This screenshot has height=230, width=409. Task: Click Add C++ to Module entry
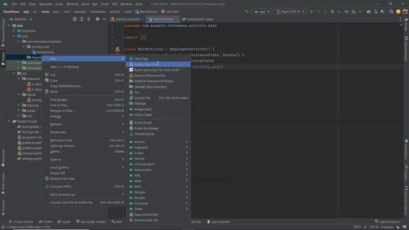coord(84,66)
